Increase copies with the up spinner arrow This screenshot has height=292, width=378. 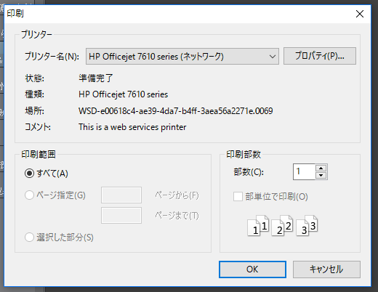click(x=321, y=168)
